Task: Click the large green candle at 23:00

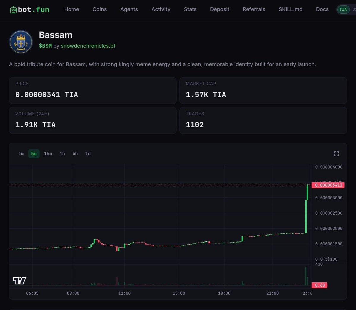Action: coord(306,216)
